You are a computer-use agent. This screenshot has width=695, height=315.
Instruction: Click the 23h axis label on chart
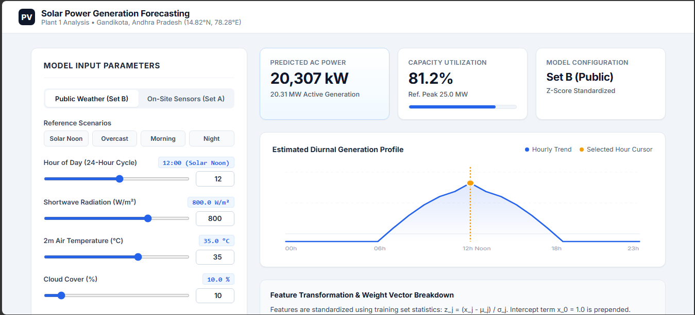point(633,249)
